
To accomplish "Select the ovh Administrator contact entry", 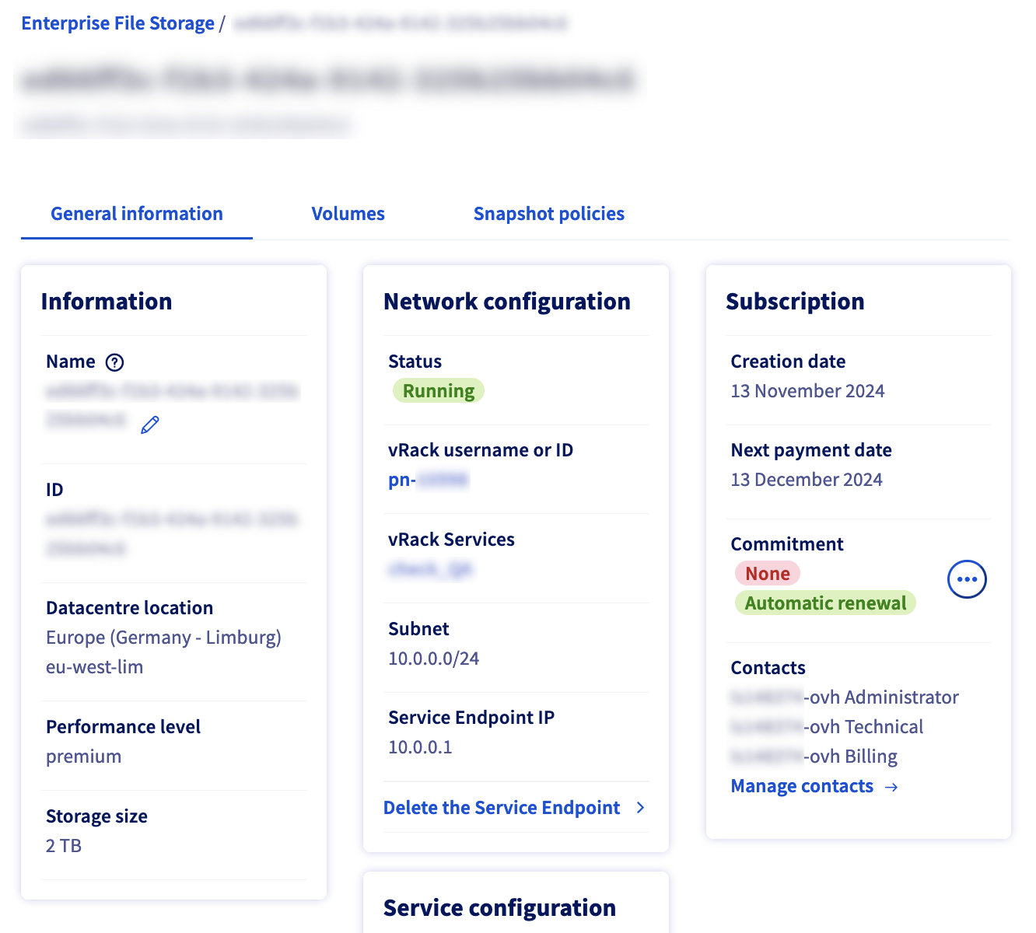I will 844,697.
